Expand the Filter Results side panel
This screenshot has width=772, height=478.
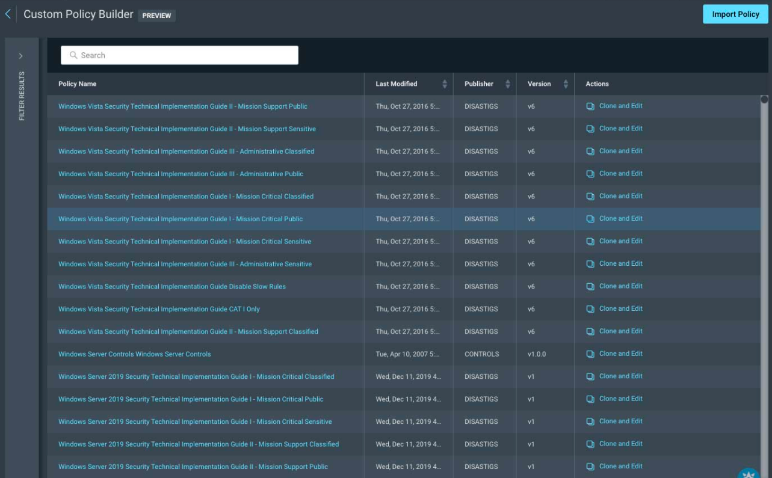coord(20,56)
